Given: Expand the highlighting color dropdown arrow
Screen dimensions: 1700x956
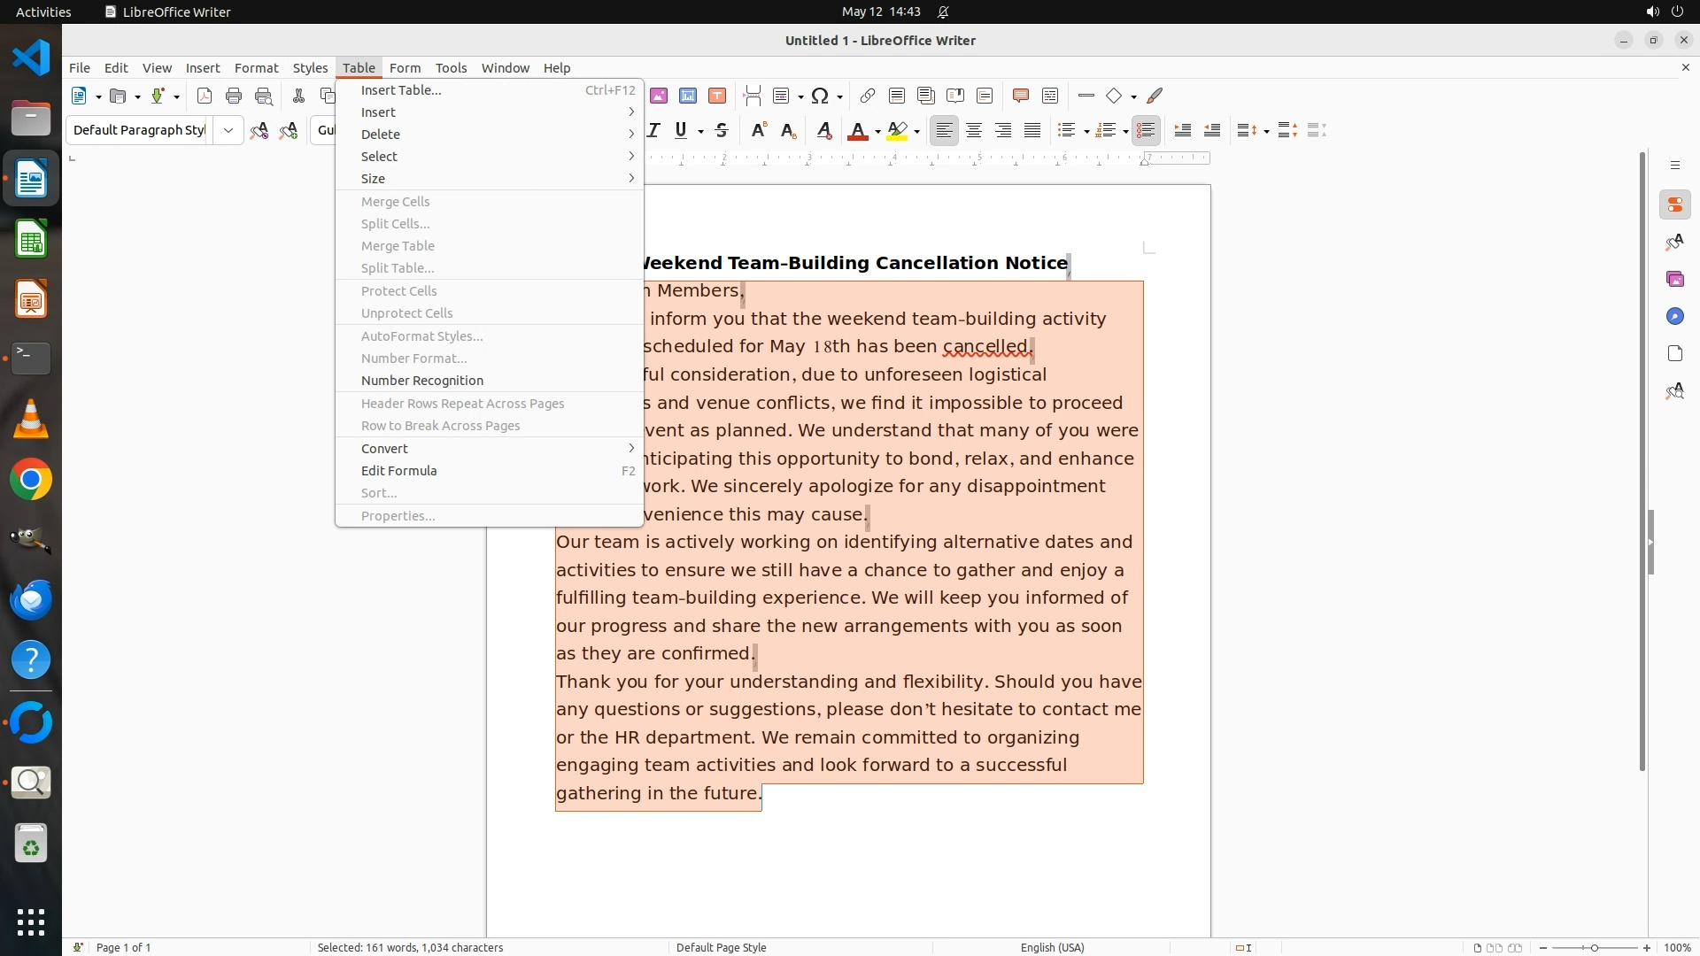Looking at the screenshot, I should pos(917,132).
